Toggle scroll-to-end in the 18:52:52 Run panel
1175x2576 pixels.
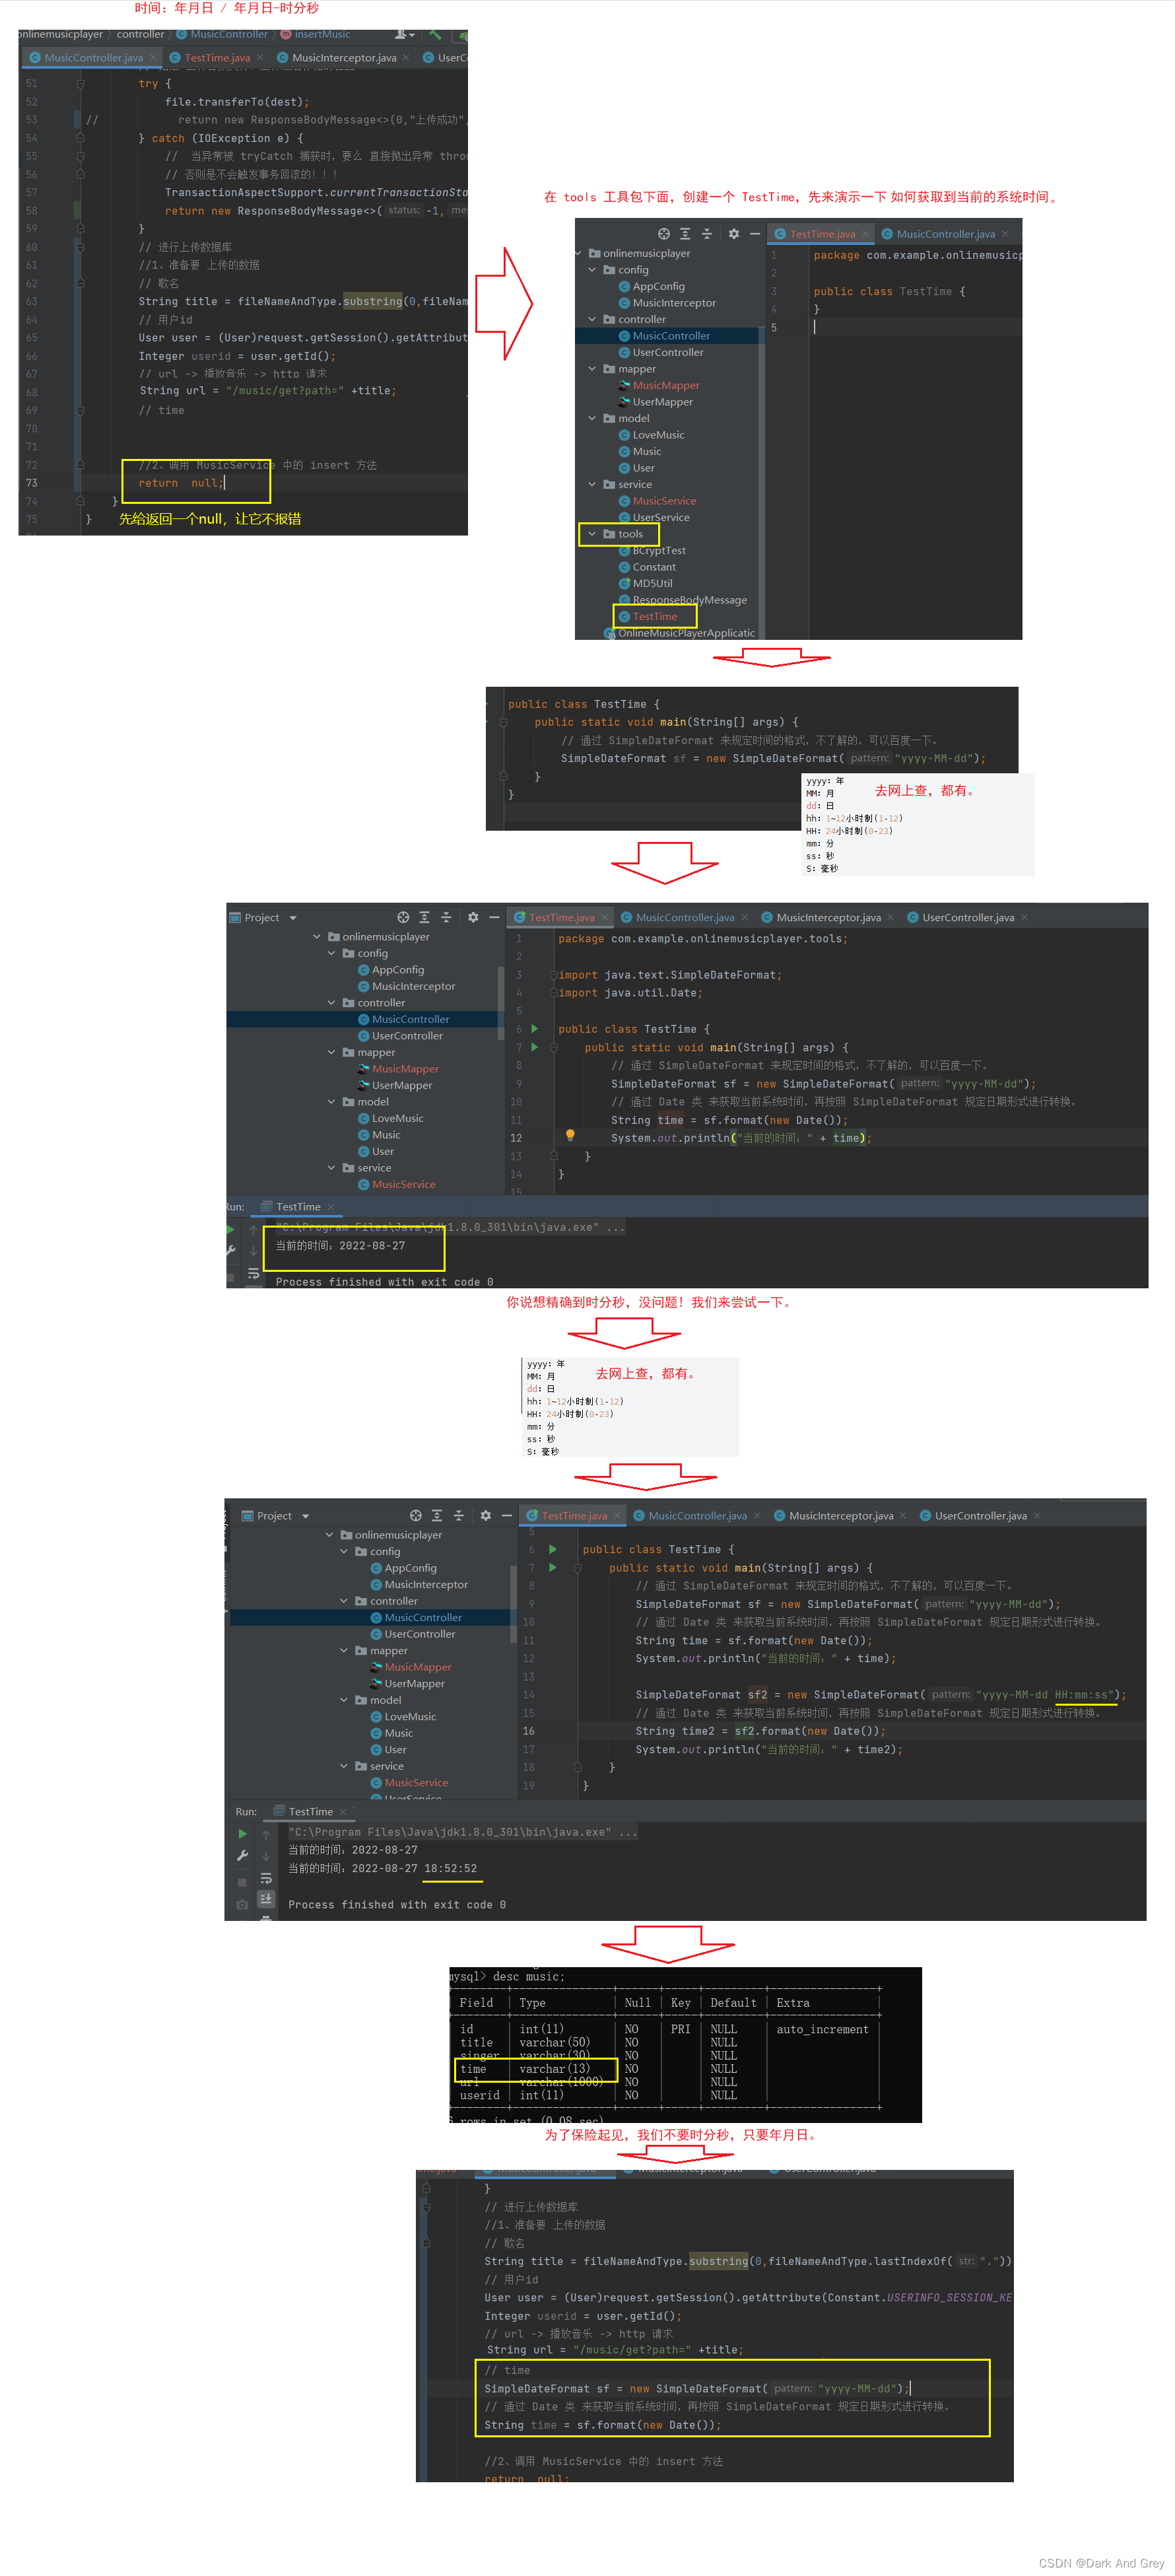pos(266,1898)
